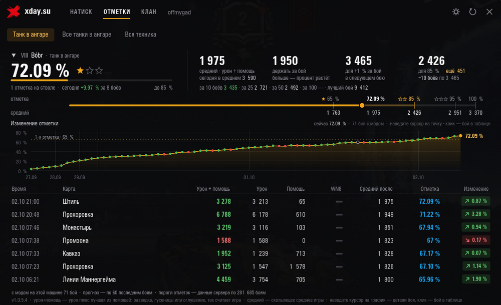Sort the table by the Время column
501x305 pixels.
click(x=19, y=189)
